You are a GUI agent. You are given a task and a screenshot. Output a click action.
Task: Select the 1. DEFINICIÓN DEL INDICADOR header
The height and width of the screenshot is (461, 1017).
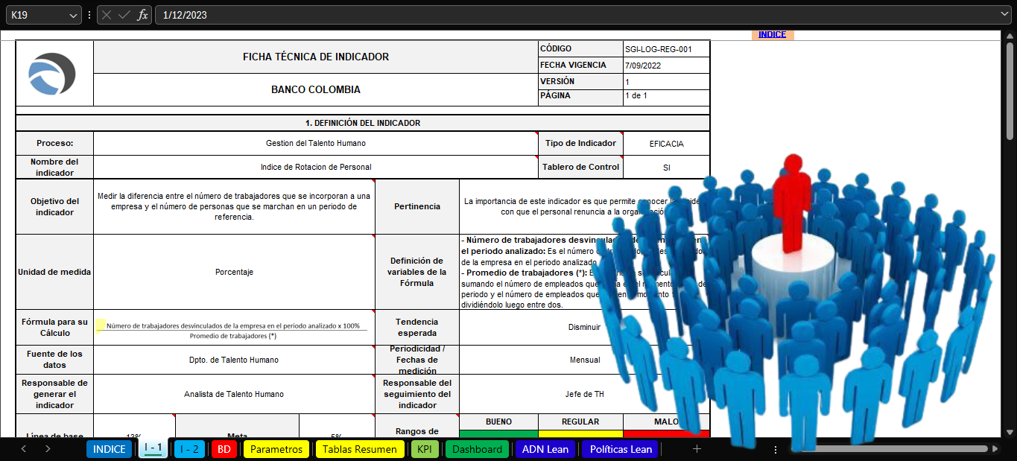pyautogui.click(x=363, y=123)
